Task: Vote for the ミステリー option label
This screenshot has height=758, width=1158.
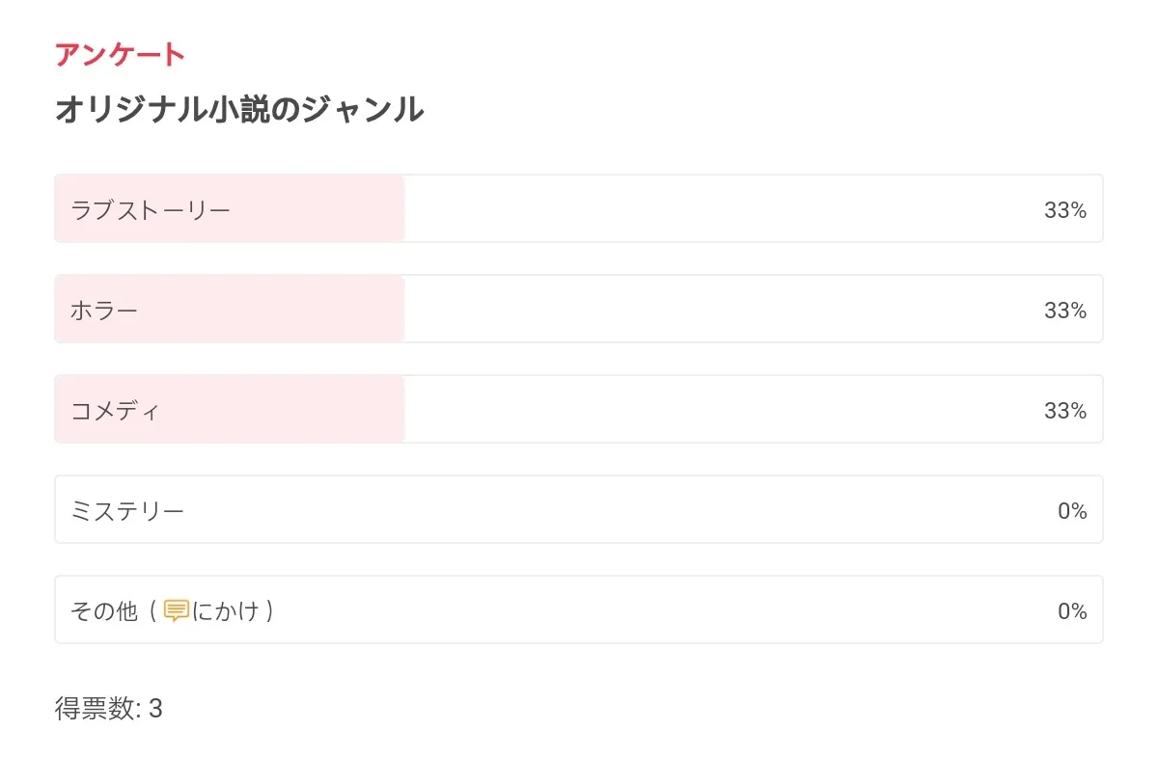Action: tap(126, 510)
